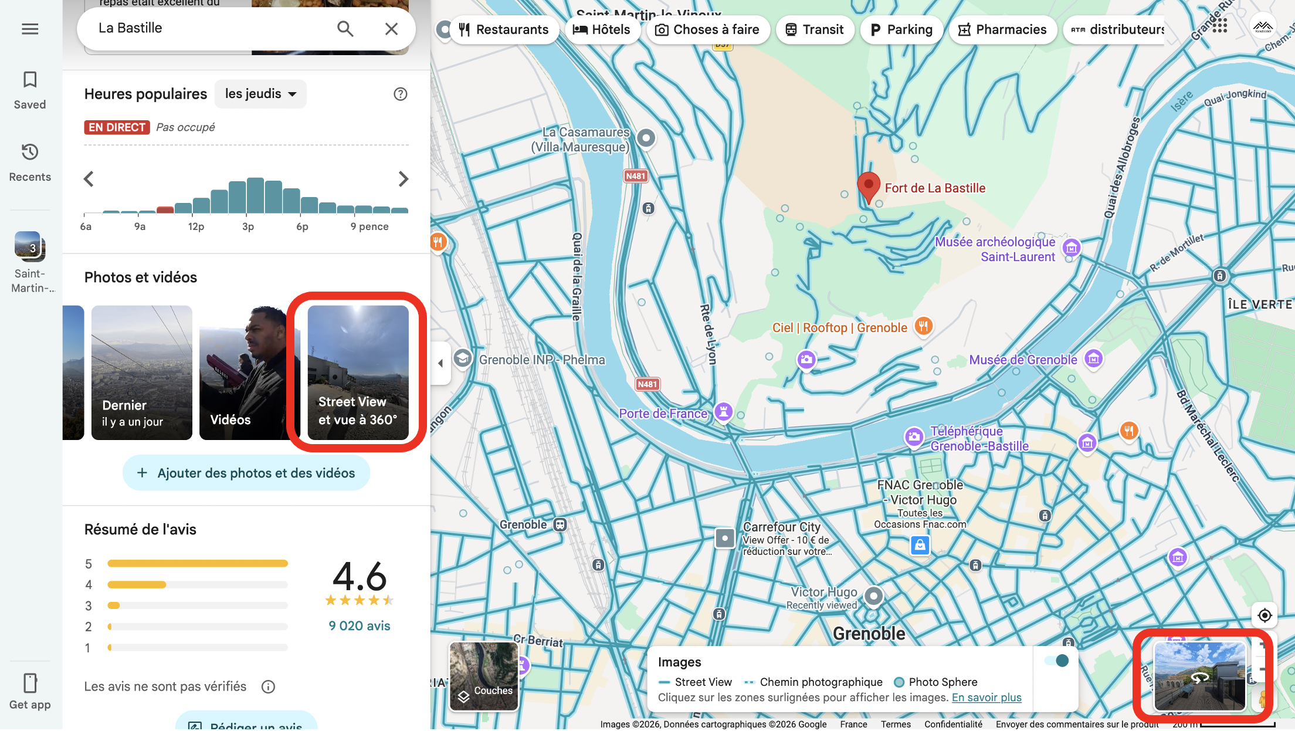Expand the 'les jeudis' day dropdown

260,94
